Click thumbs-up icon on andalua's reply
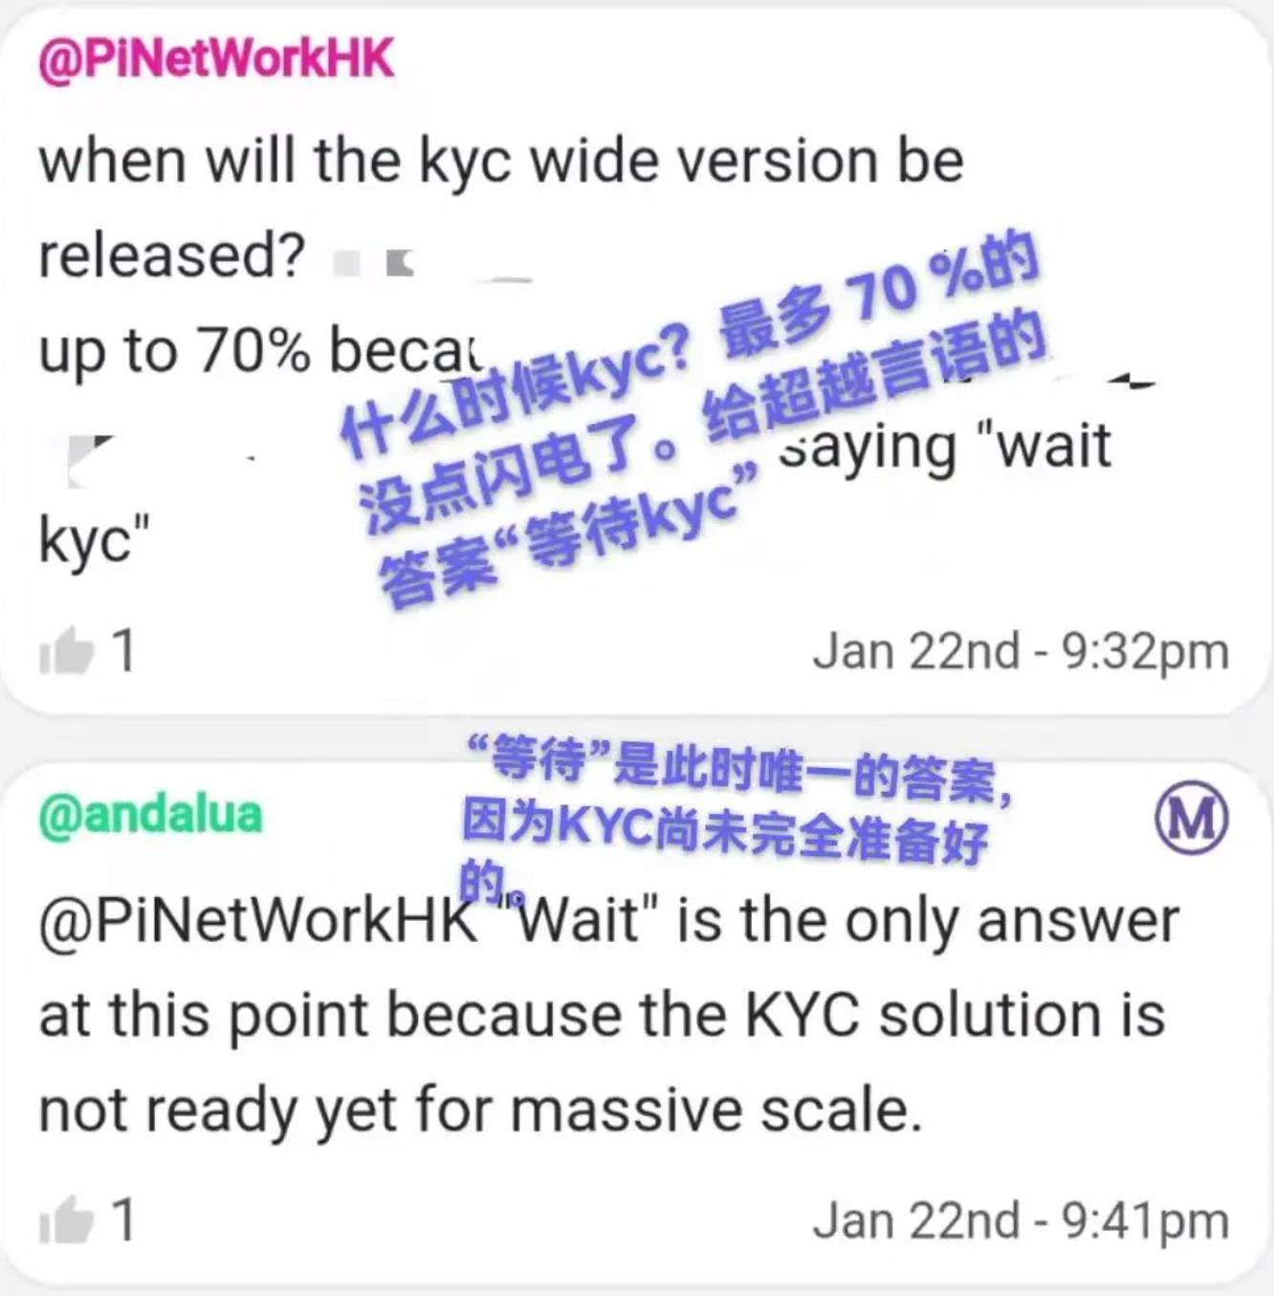Screen dimensions: 1274x1296 (x=66, y=1221)
